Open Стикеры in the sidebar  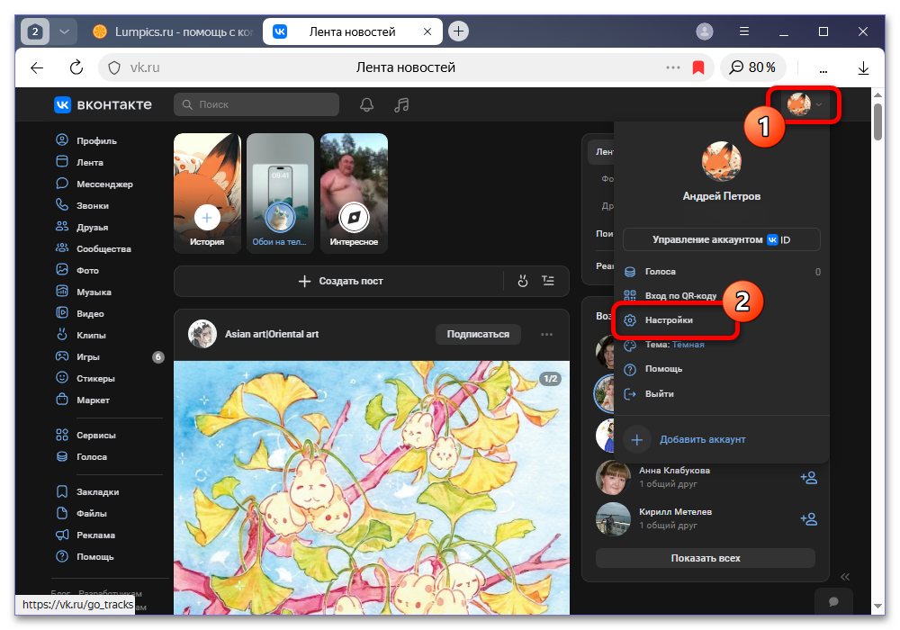(85, 378)
